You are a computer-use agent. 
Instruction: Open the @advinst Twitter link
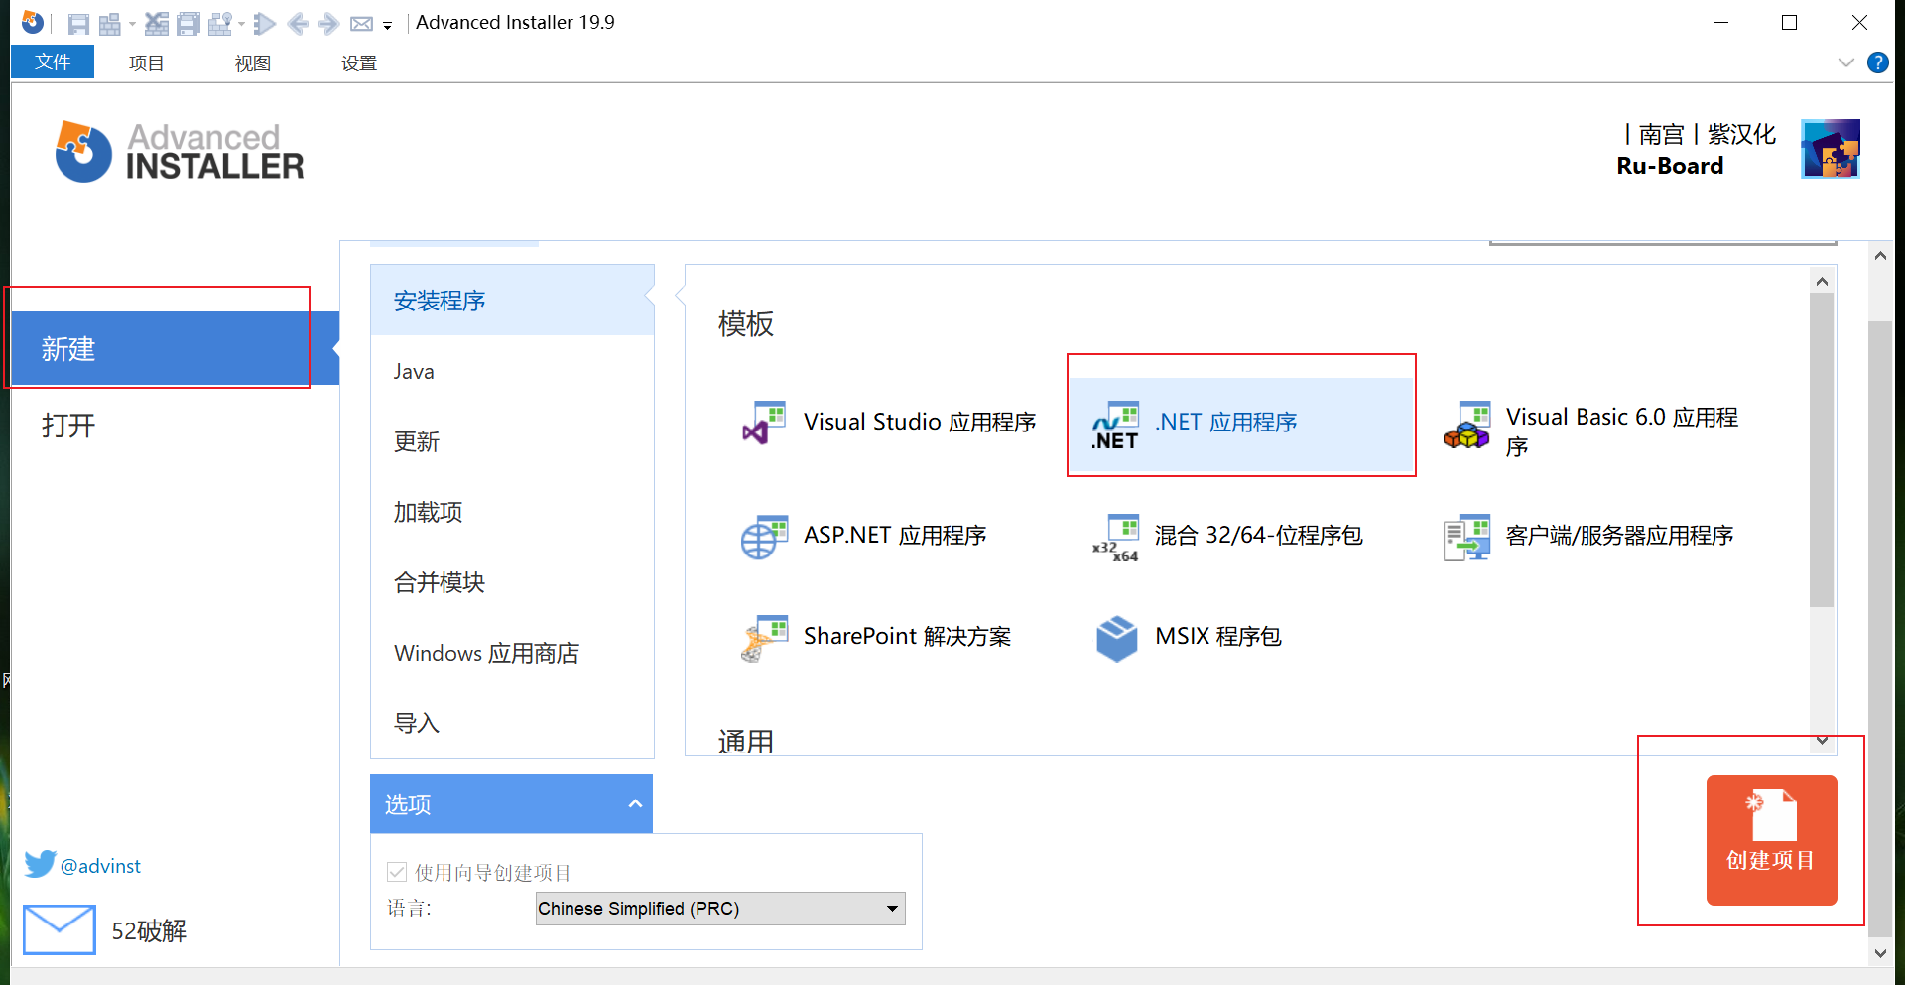(100, 866)
